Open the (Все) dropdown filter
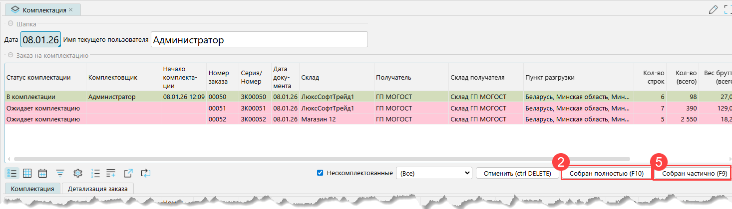 click(x=433, y=173)
